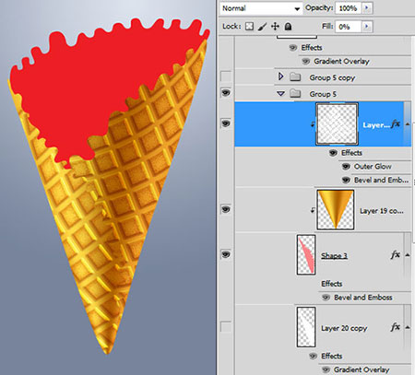
Task: Hide the Shape 3 layer
Action: (x=226, y=254)
